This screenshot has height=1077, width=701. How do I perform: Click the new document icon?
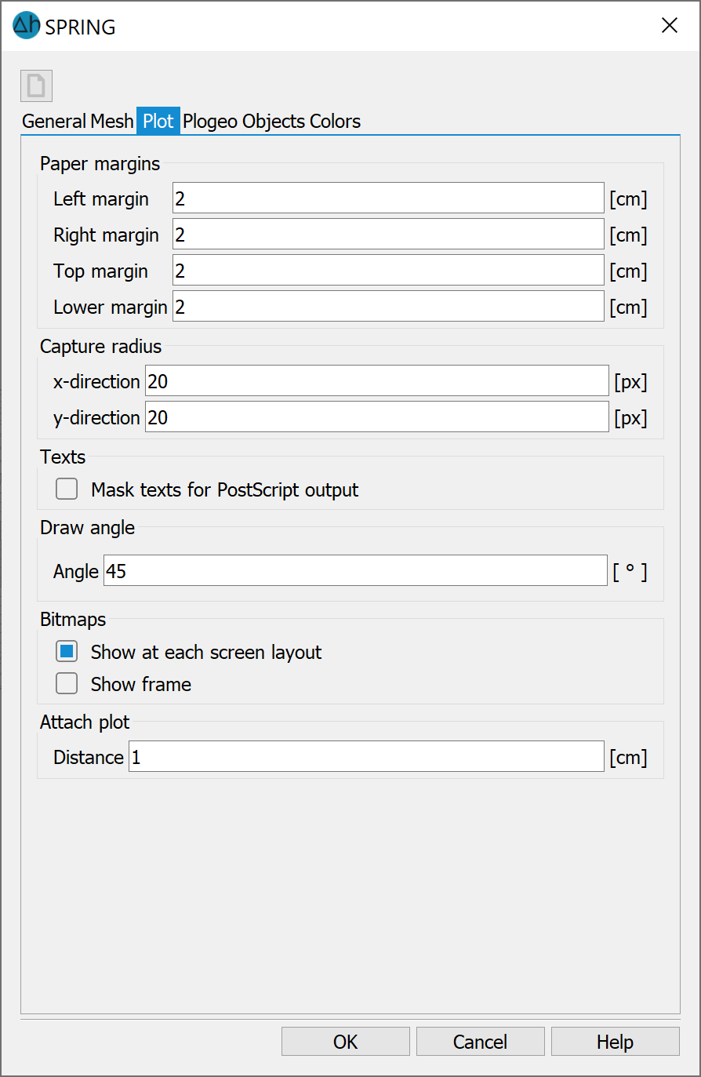36,86
